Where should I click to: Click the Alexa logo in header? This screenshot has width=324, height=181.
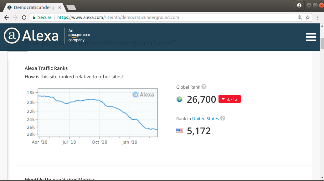click(31, 36)
